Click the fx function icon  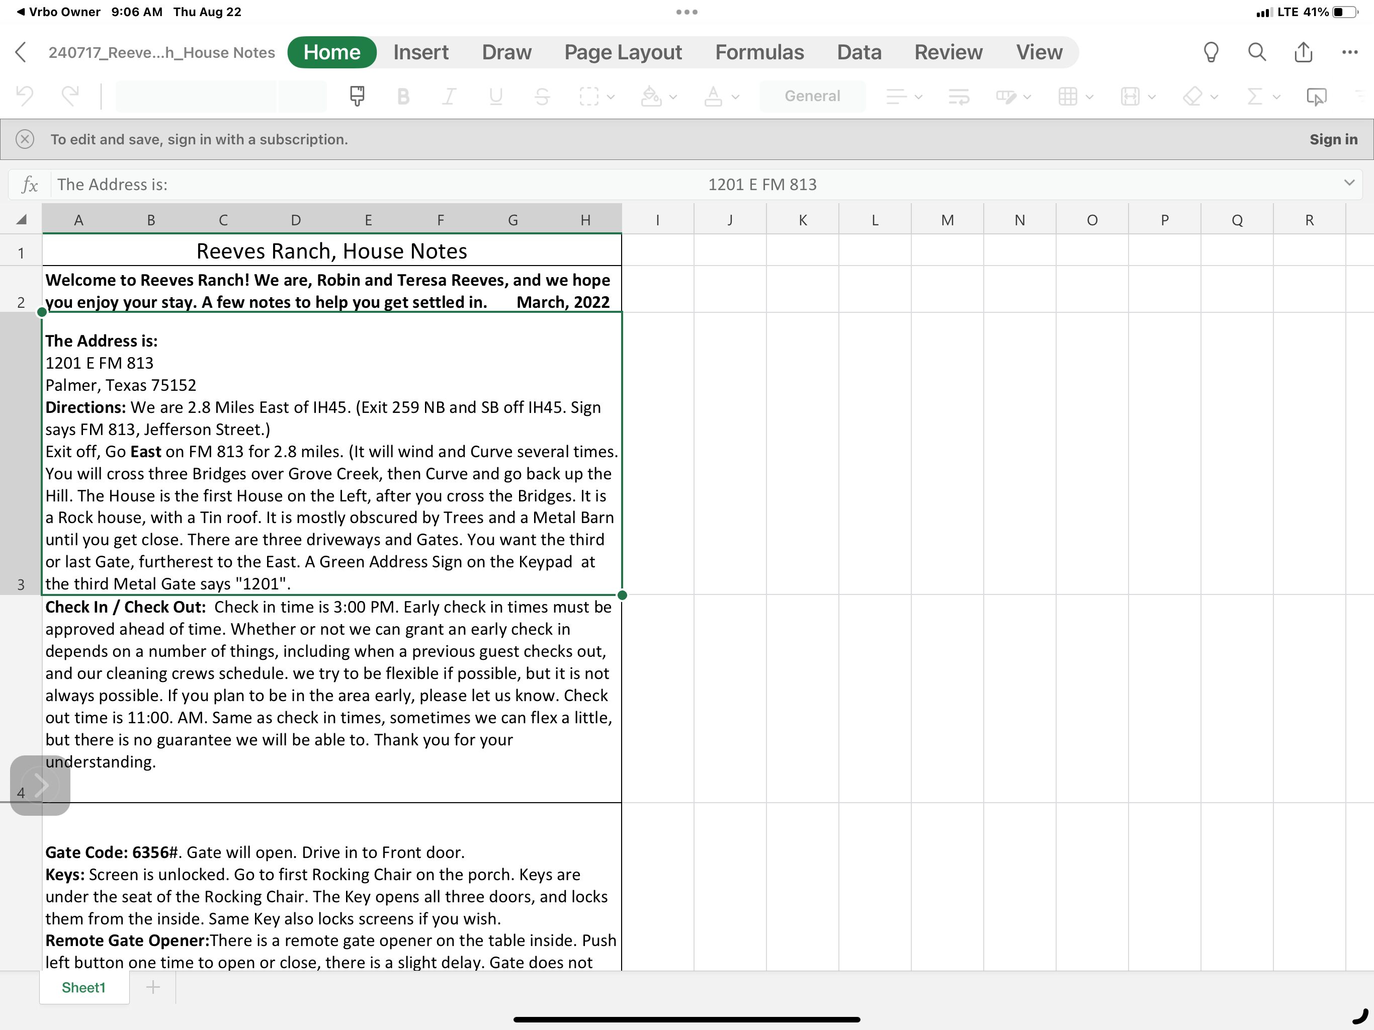point(29,185)
